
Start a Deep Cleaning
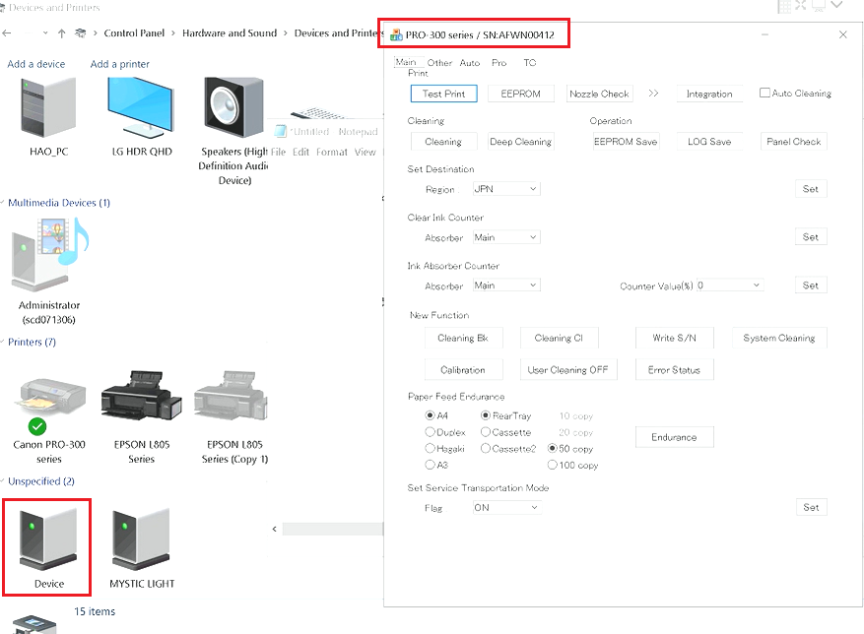click(521, 142)
